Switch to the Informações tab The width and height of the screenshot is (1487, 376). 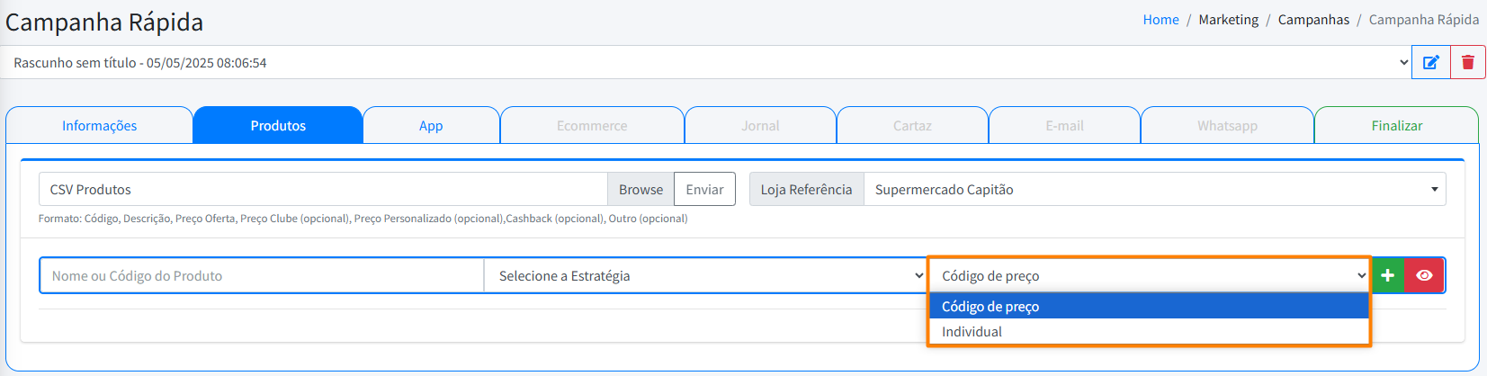pos(99,126)
